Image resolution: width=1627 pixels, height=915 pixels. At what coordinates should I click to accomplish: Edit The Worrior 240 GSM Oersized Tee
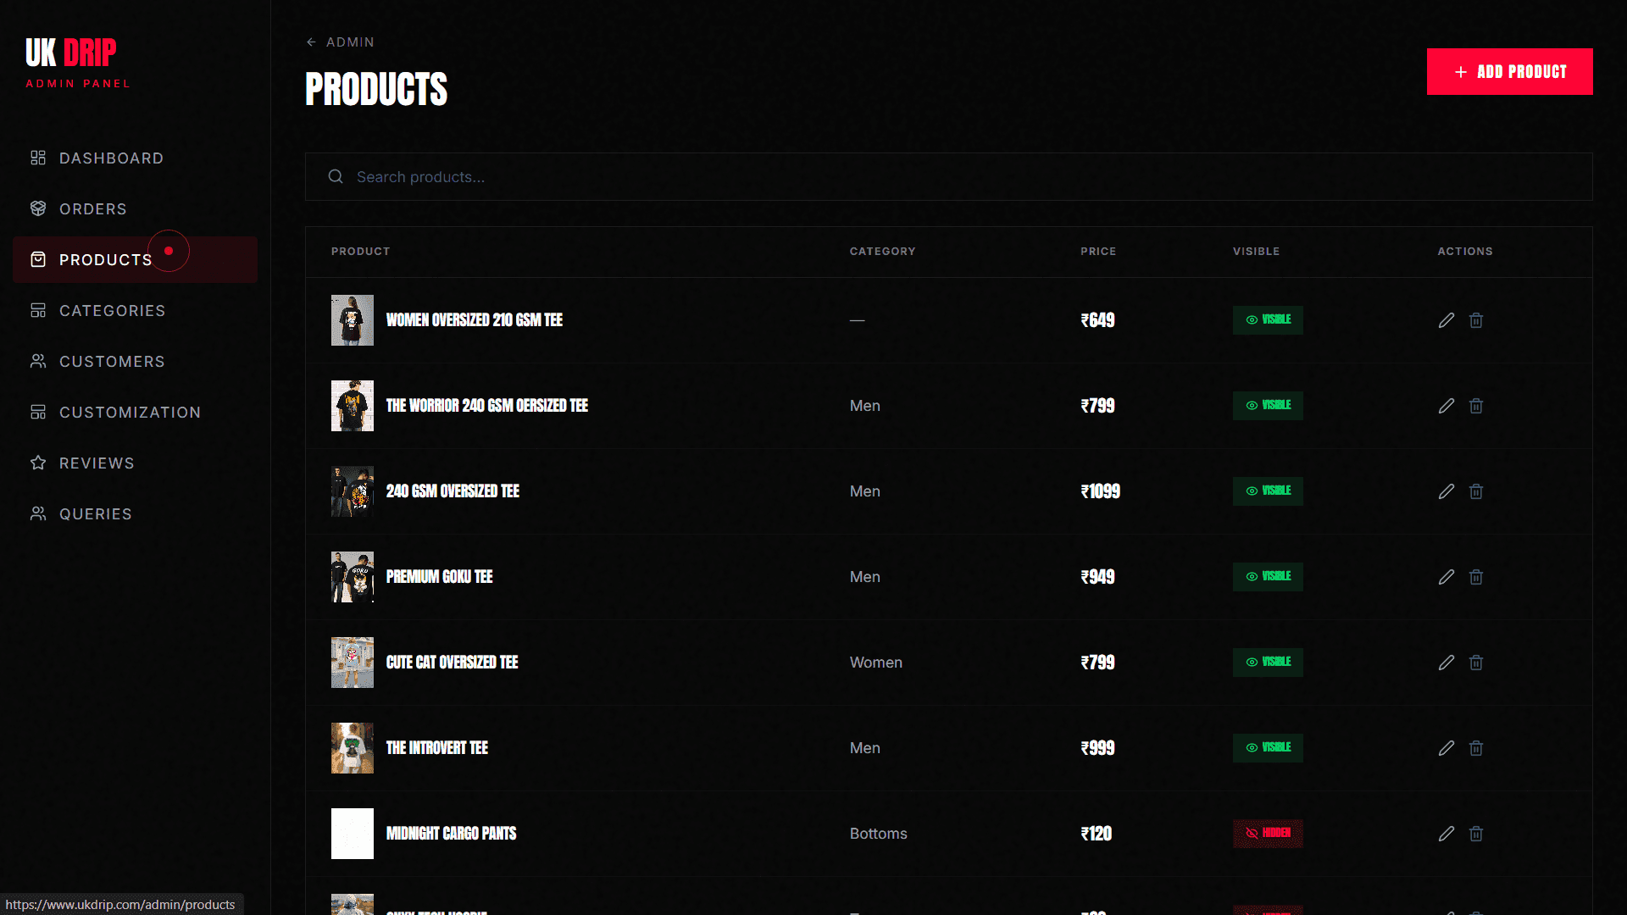[x=1447, y=406]
